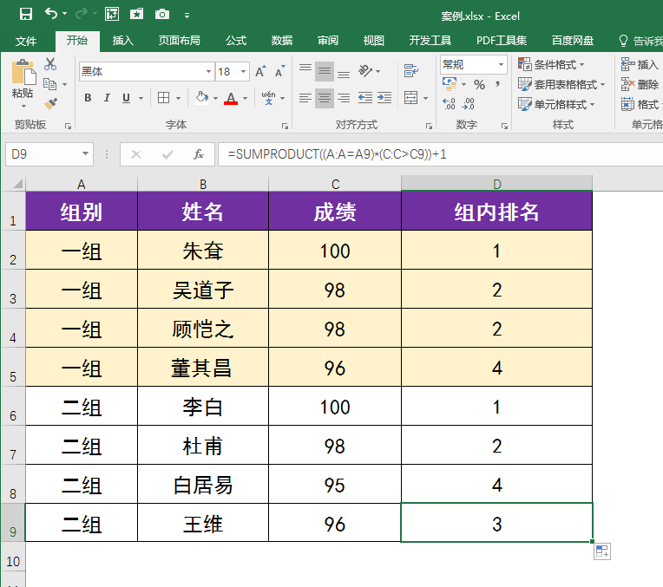Apply Comma Style
Viewport: 663px width, 587px height.
point(498,84)
